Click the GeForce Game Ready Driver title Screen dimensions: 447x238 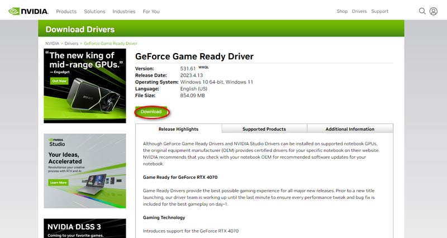(x=194, y=56)
